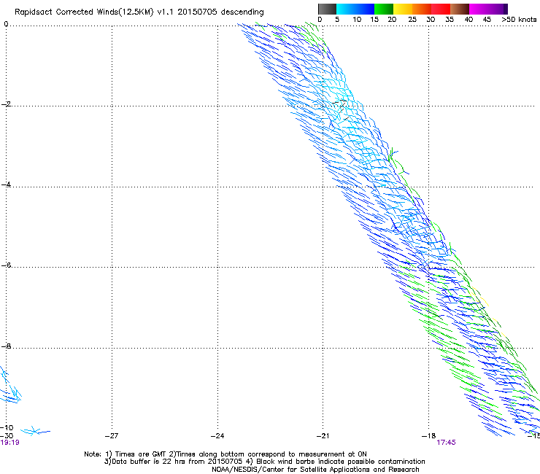Click the magenta-purple 40-50 knots color segment
Screen dimensions: 540x474
[488, 9]
